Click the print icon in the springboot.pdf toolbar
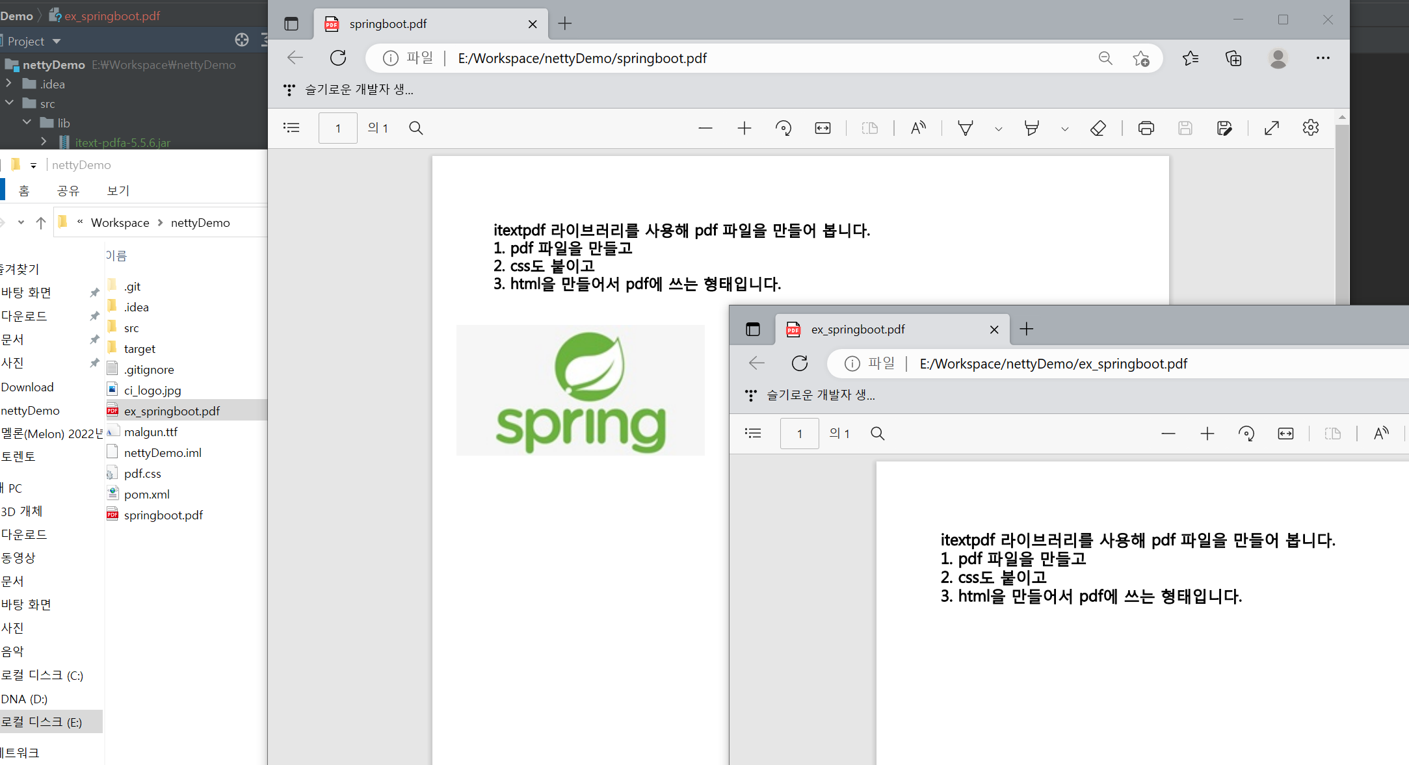1409x765 pixels. 1146,128
